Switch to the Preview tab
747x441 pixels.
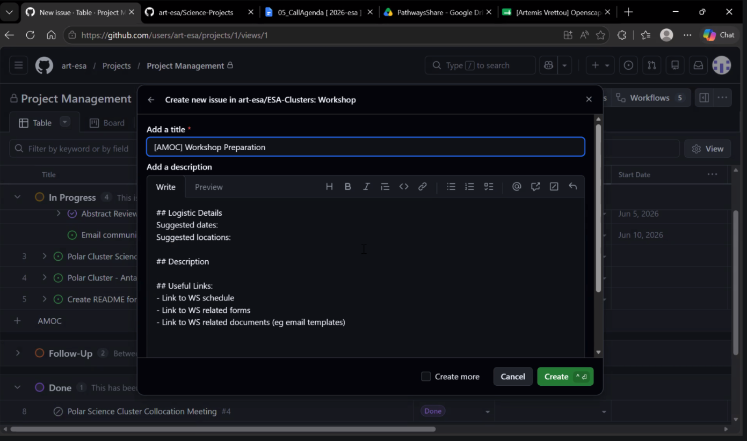pos(208,187)
